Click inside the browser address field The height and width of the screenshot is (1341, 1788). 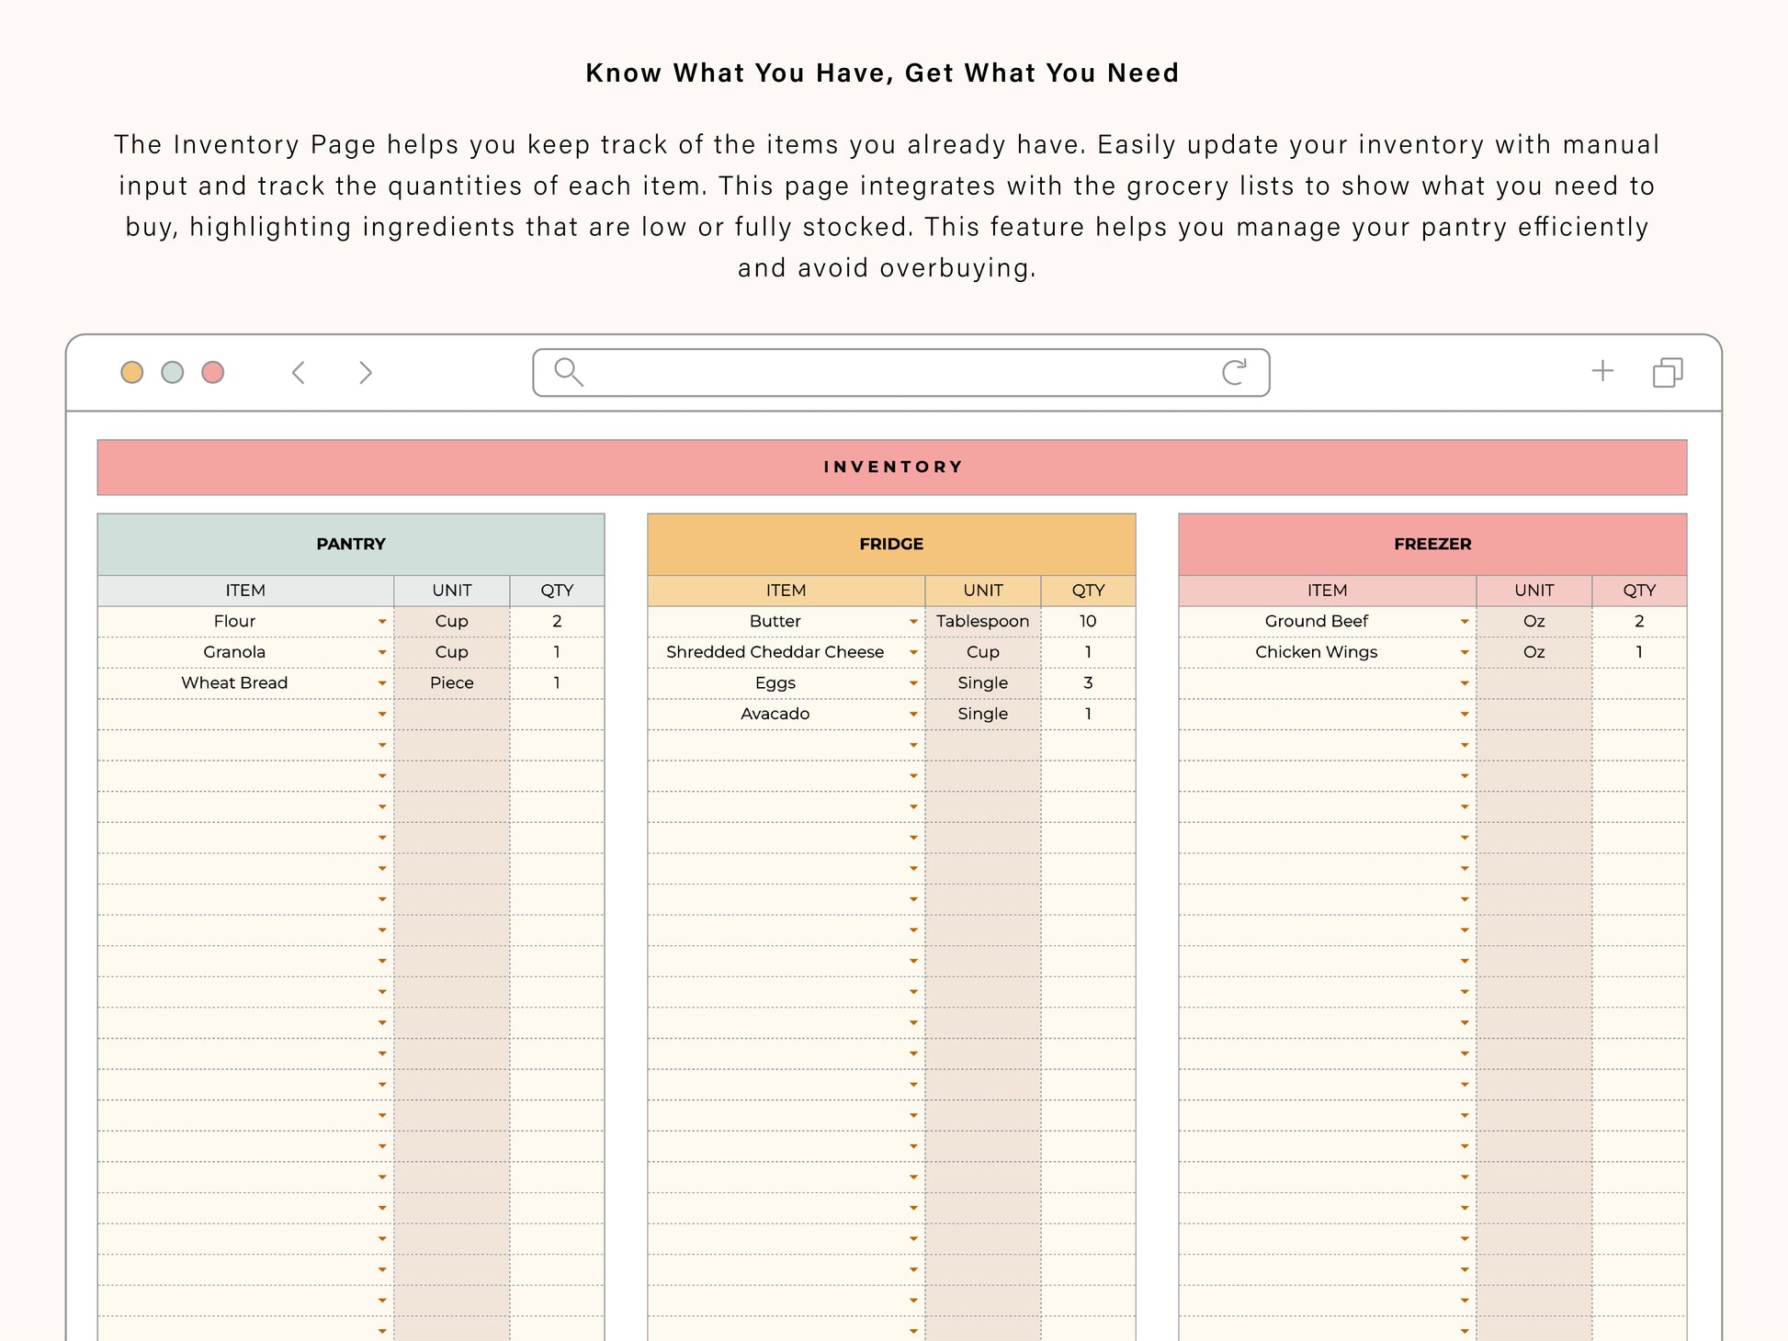pyautogui.click(x=900, y=372)
